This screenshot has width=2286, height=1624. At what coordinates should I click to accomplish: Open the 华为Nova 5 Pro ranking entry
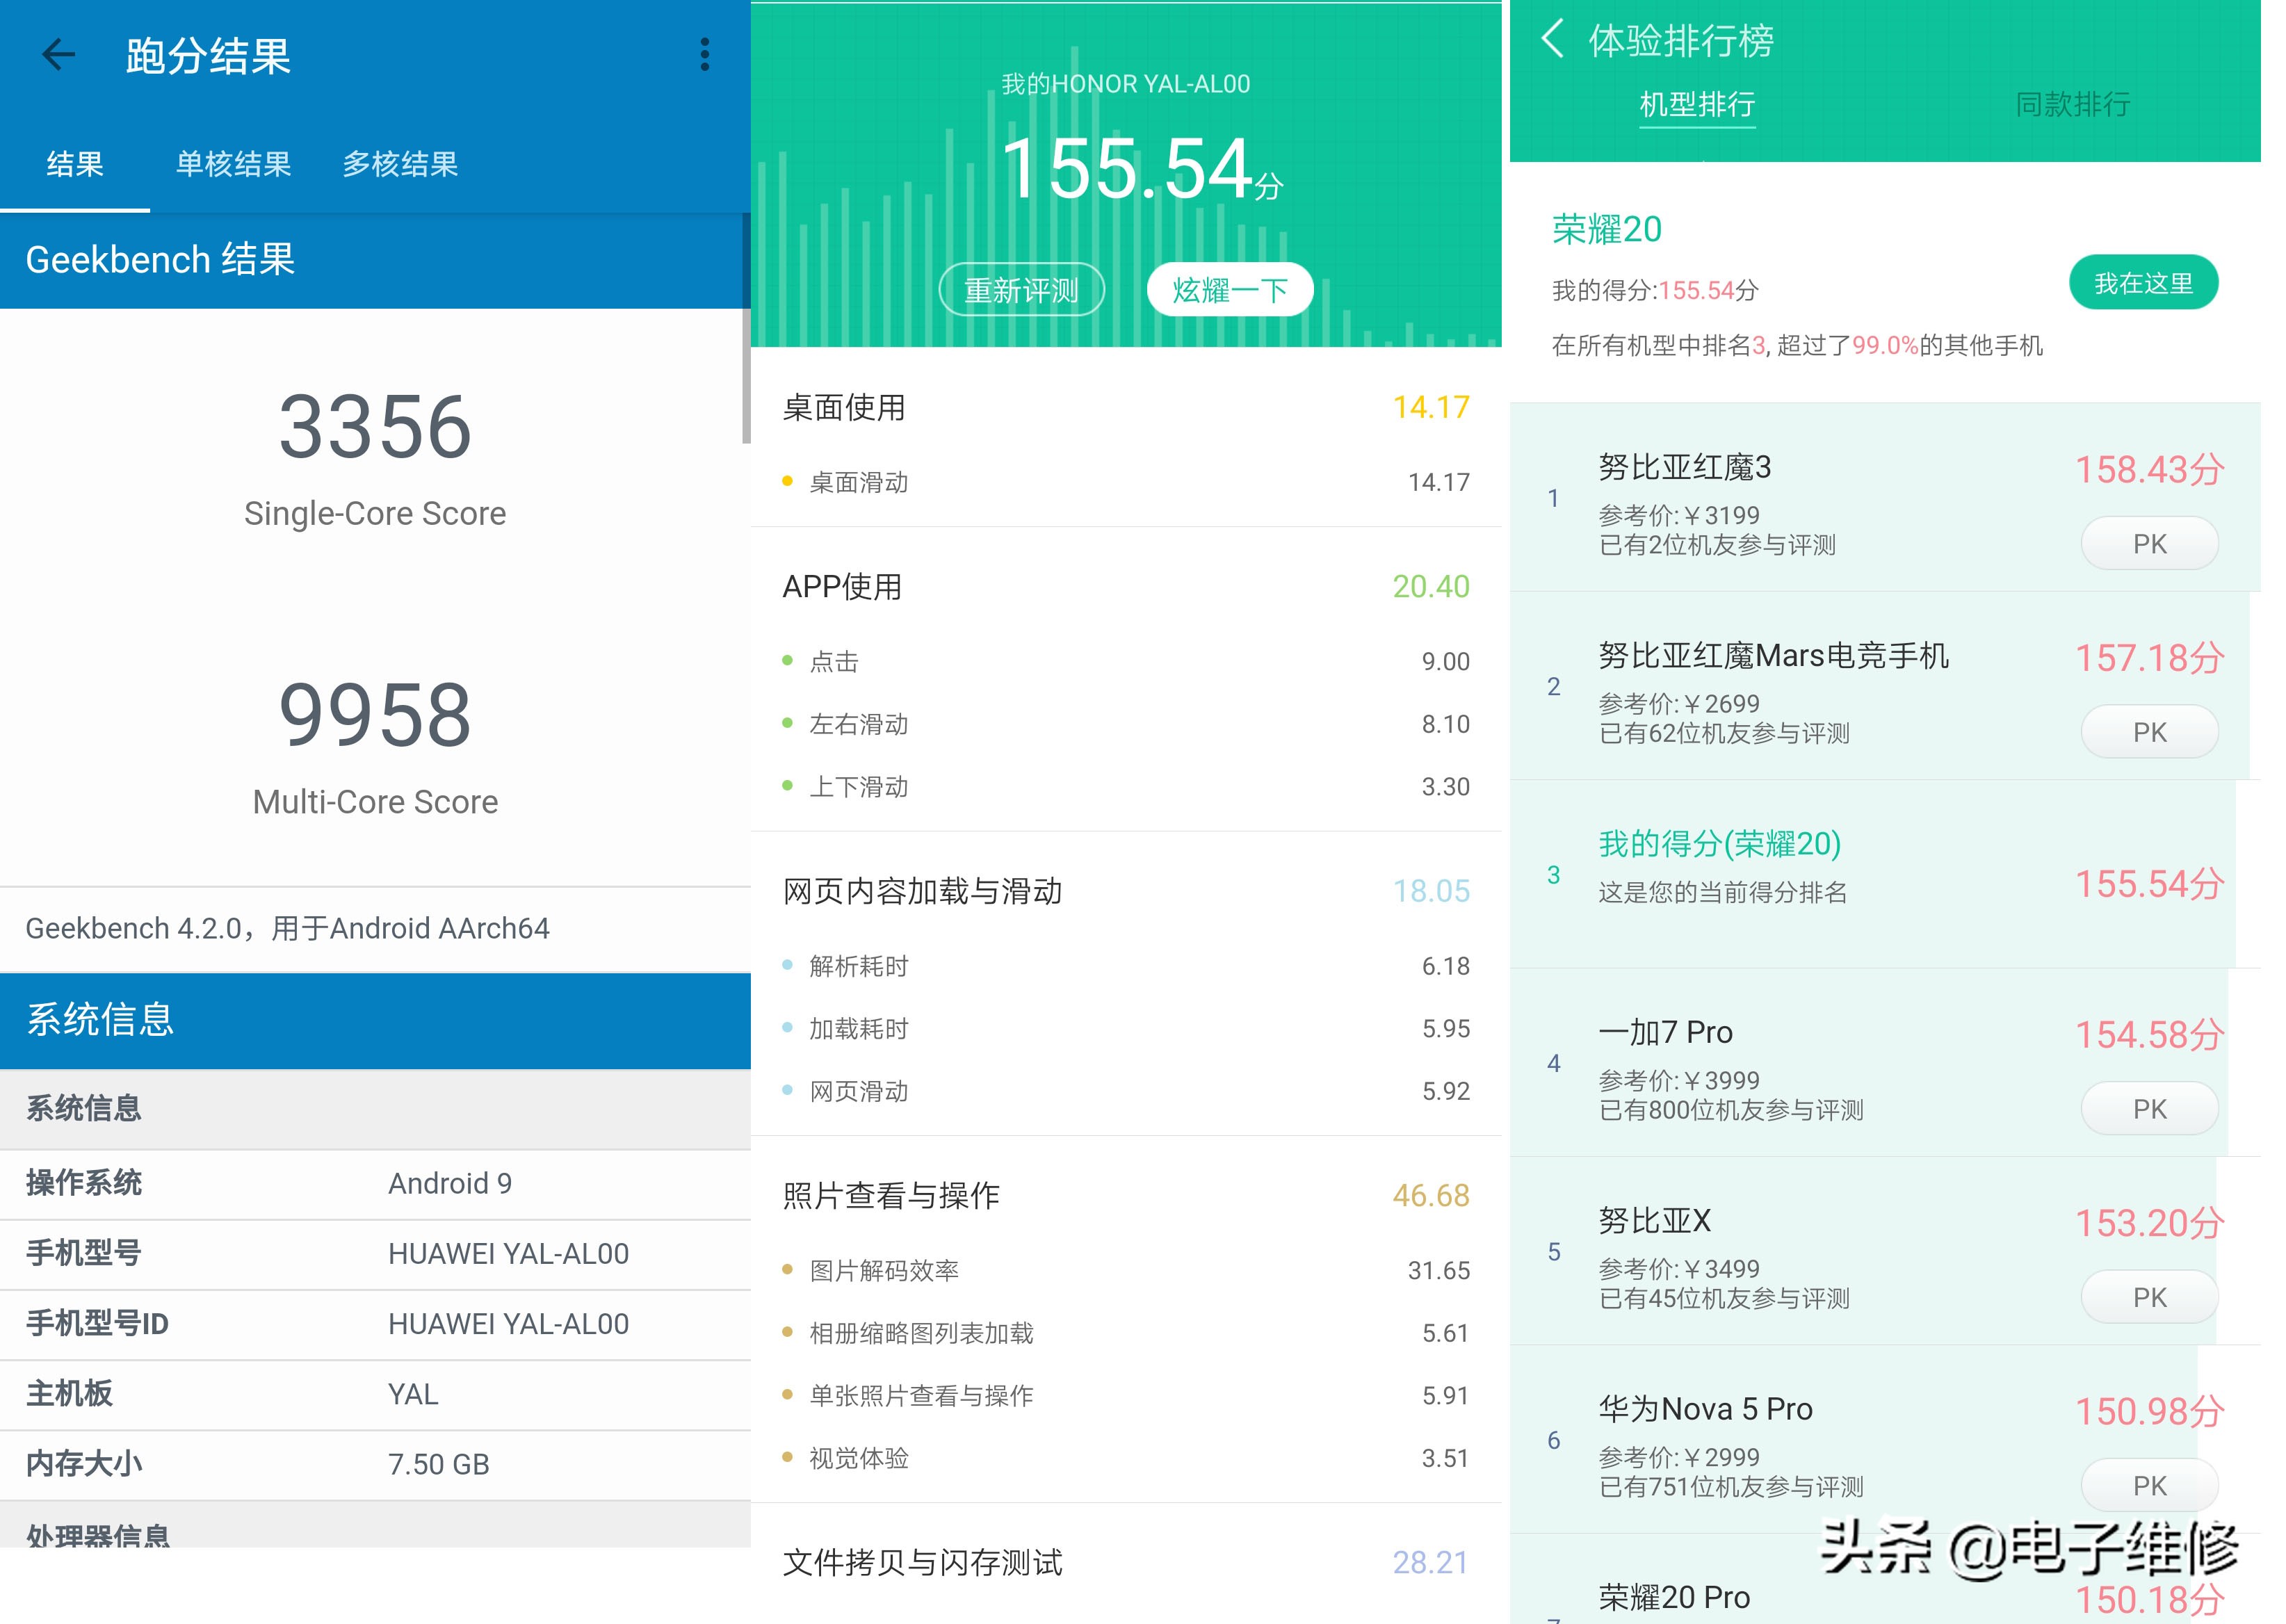(1885, 1439)
